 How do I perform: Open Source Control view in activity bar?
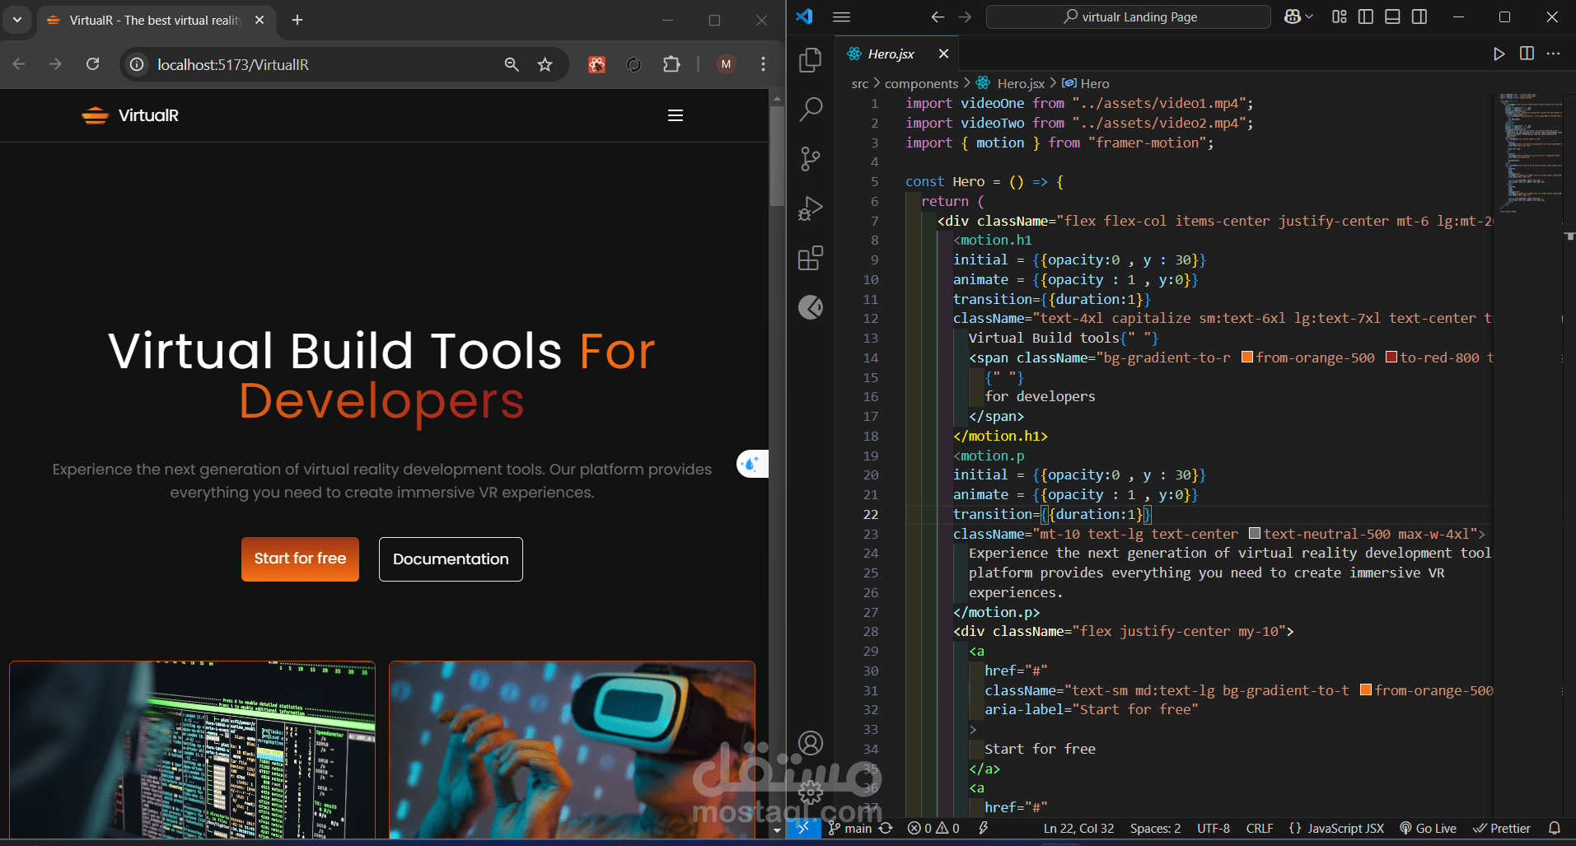811,159
